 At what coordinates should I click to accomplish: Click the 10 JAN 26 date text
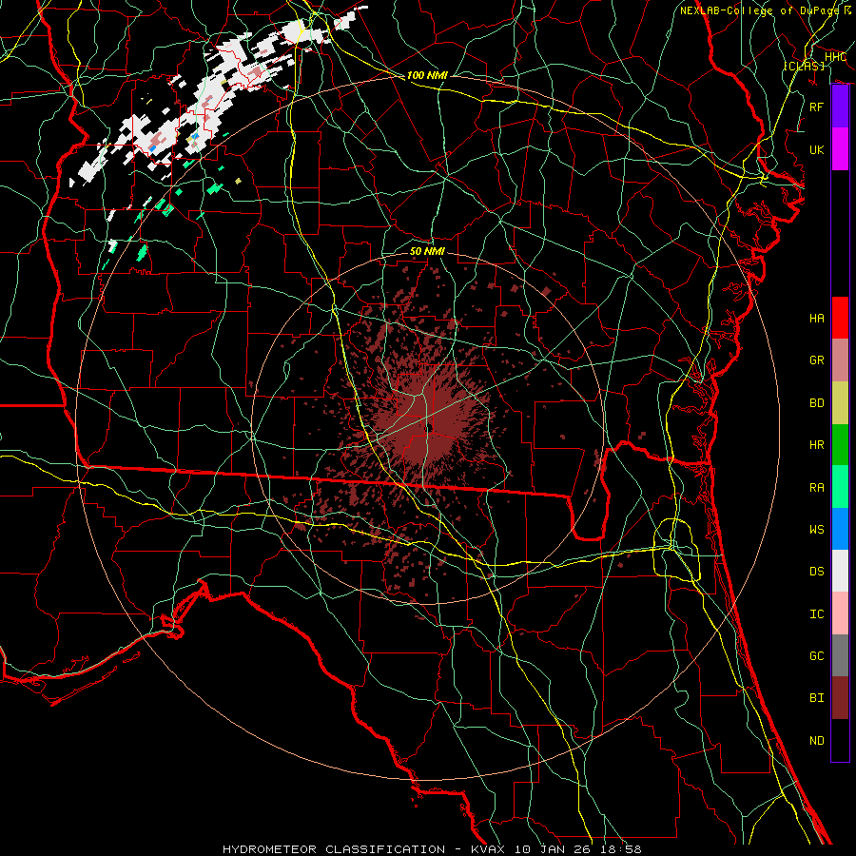tap(554, 849)
